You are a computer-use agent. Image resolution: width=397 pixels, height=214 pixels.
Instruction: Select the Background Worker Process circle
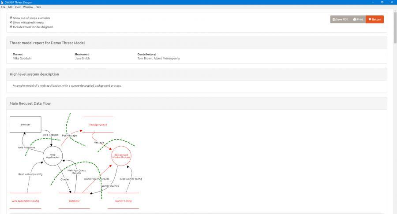click(x=121, y=156)
